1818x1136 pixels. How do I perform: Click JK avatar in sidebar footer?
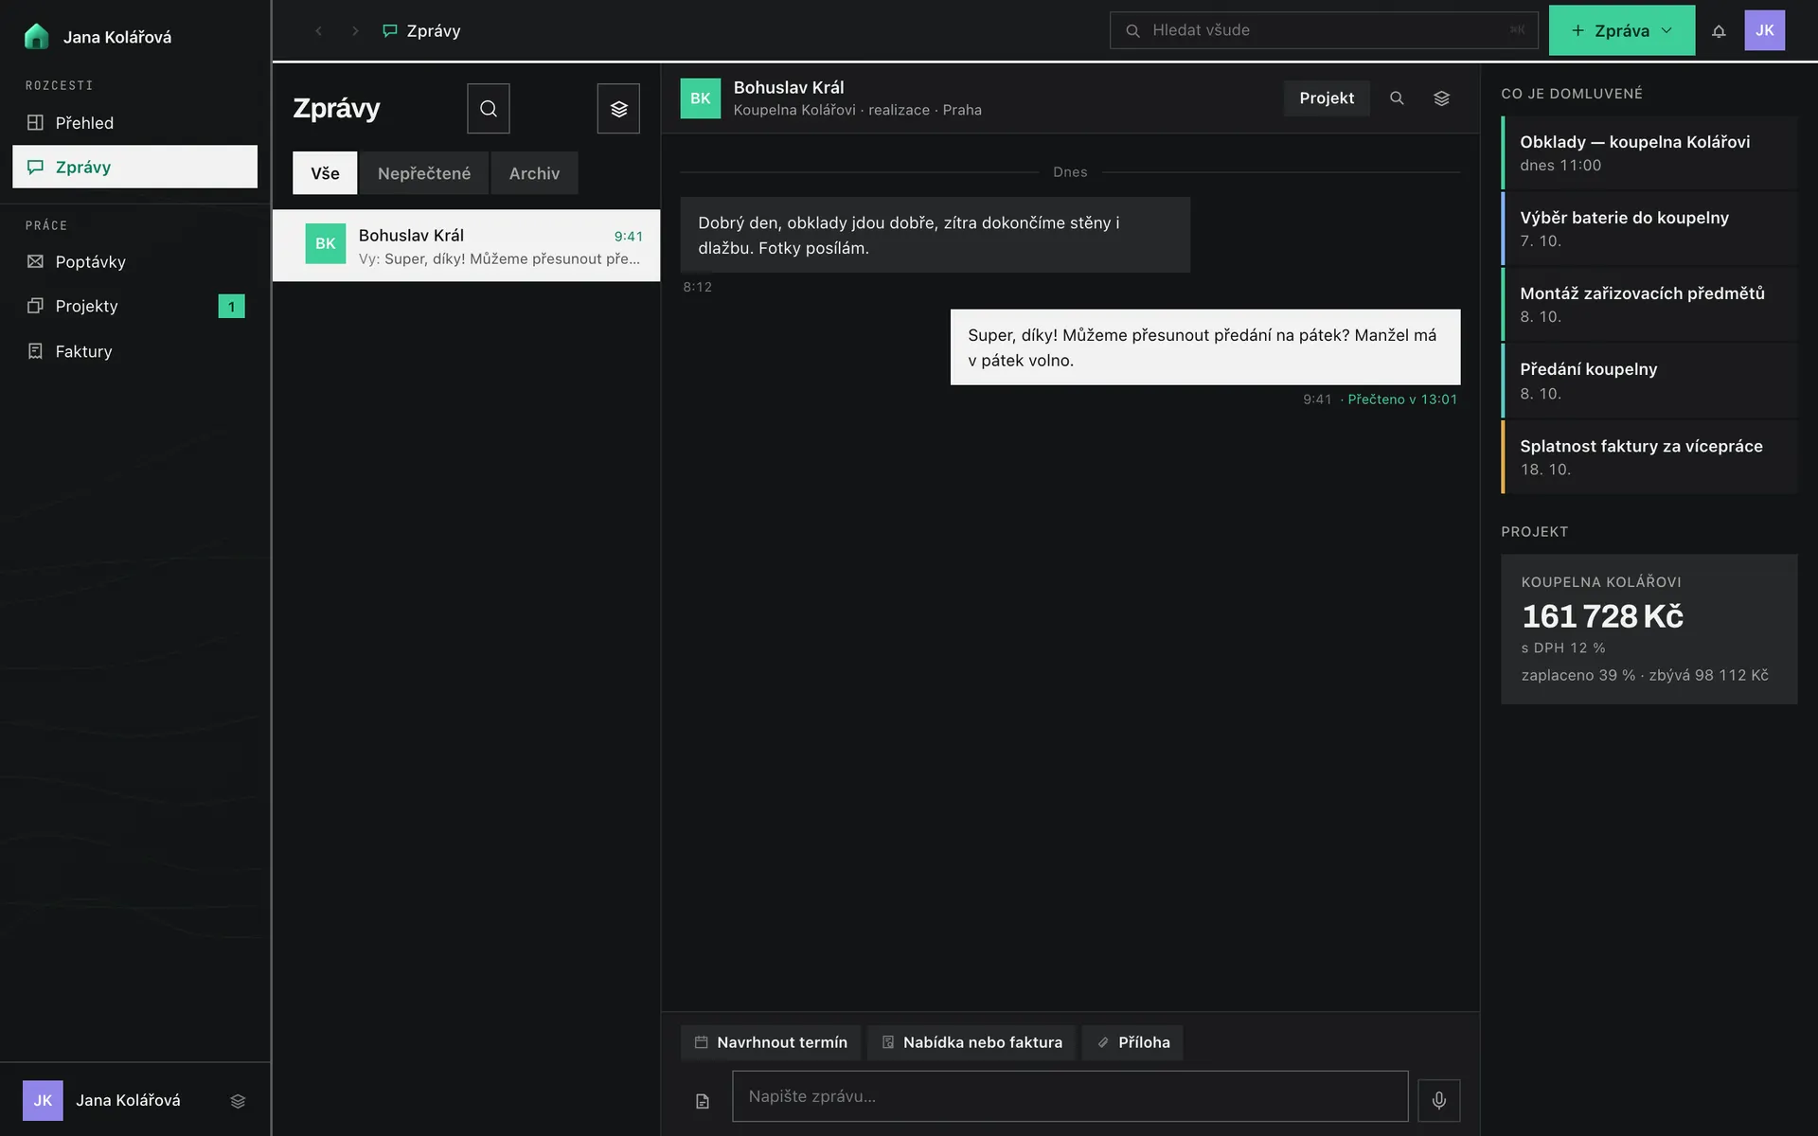click(x=43, y=1100)
